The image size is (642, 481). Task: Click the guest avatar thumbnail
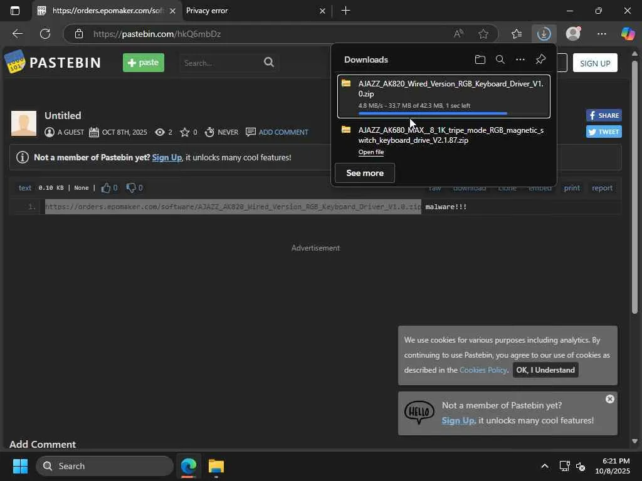click(24, 123)
